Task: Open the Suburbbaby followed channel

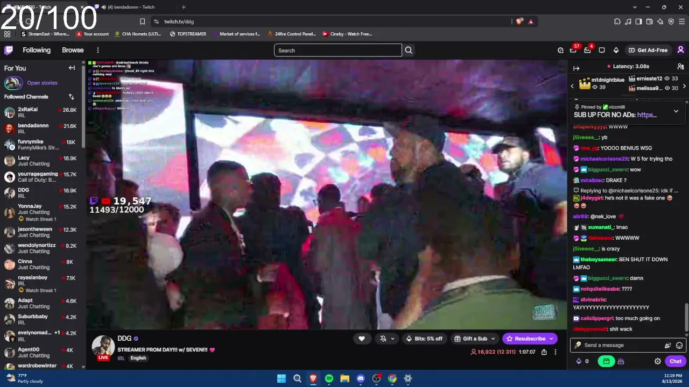Action: [x=42, y=319]
